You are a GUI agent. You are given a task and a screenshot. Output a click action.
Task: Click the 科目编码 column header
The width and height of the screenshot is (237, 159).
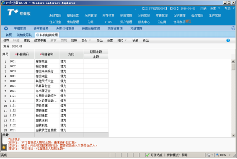pos(22,54)
